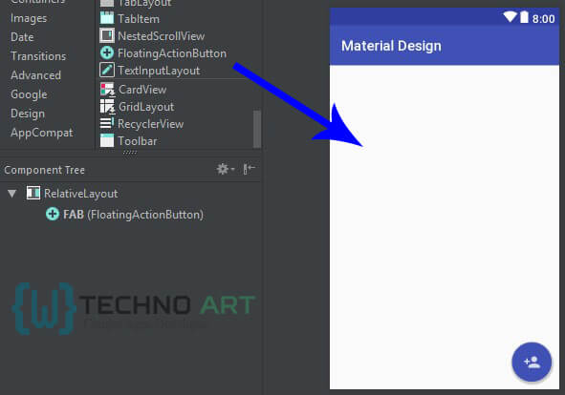Open the Design palette category
Screen dimensions: 565x395
[x=28, y=114]
